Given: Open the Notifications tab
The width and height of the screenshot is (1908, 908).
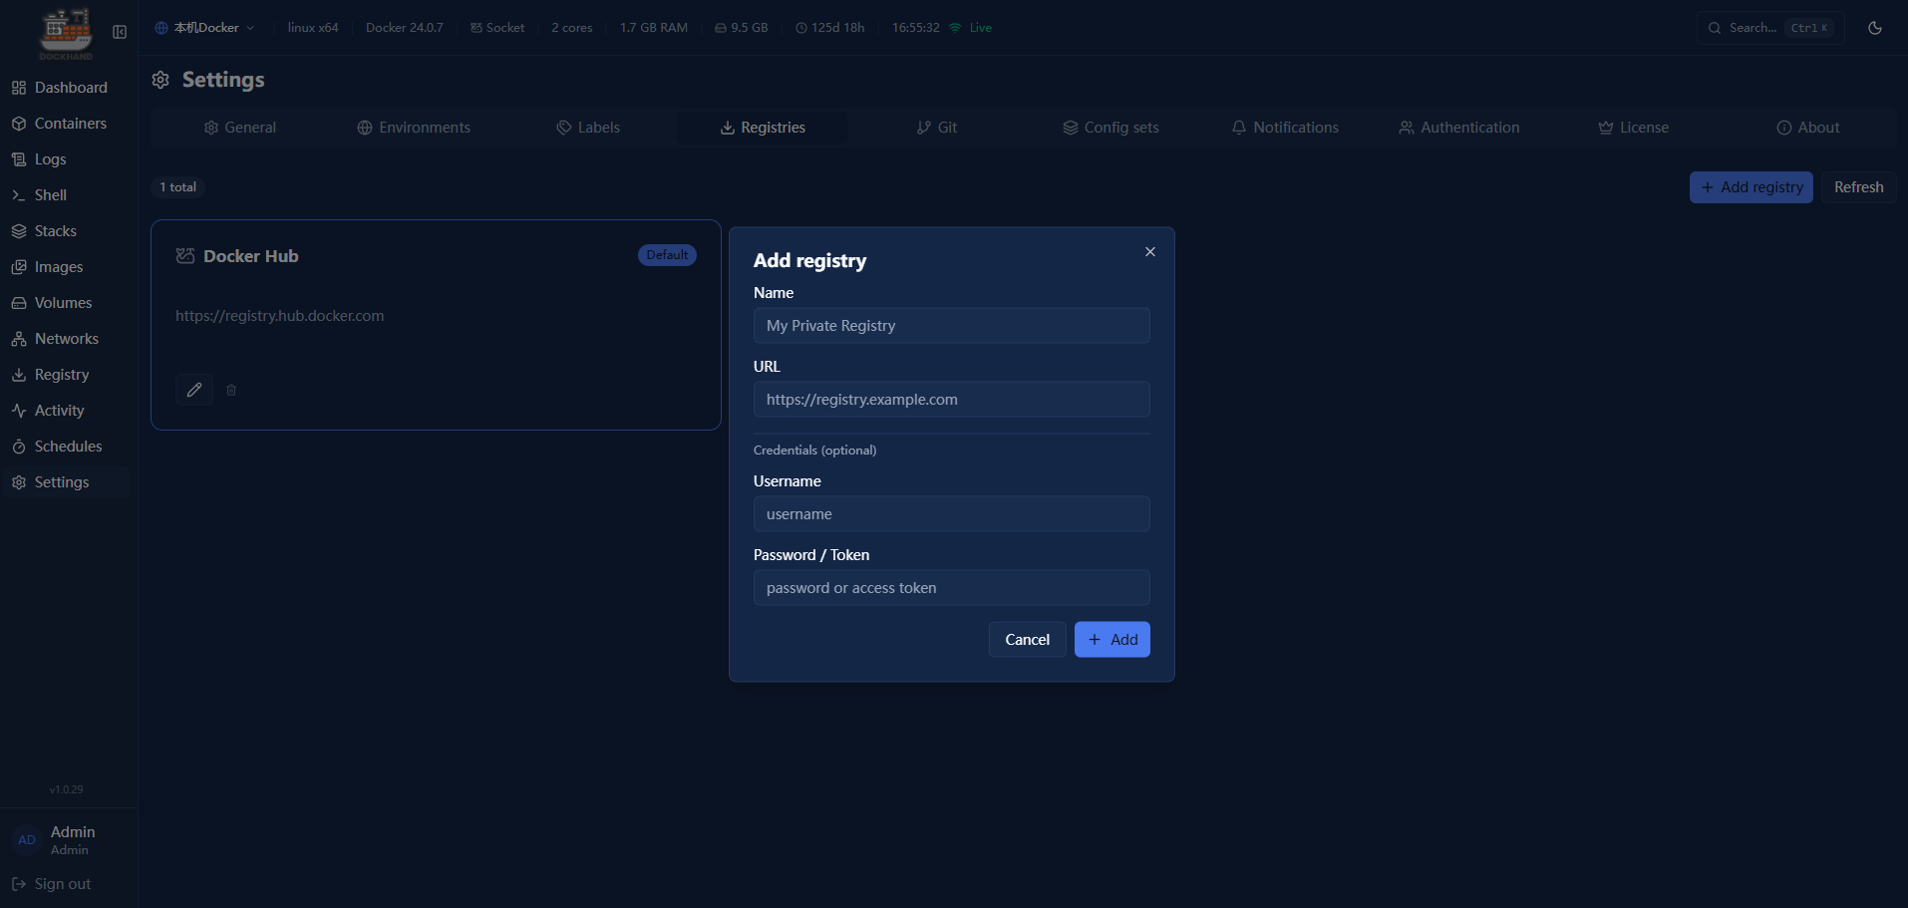Looking at the screenshot, I should 1285,128.
